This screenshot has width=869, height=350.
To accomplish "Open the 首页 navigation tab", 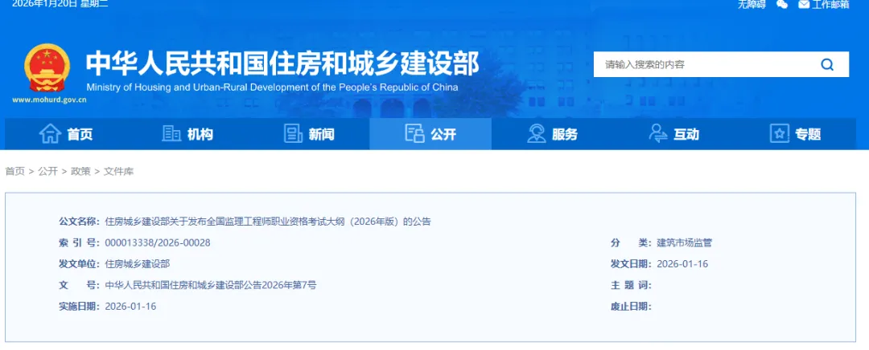I will pyautogui.click(x=65, y=134).
